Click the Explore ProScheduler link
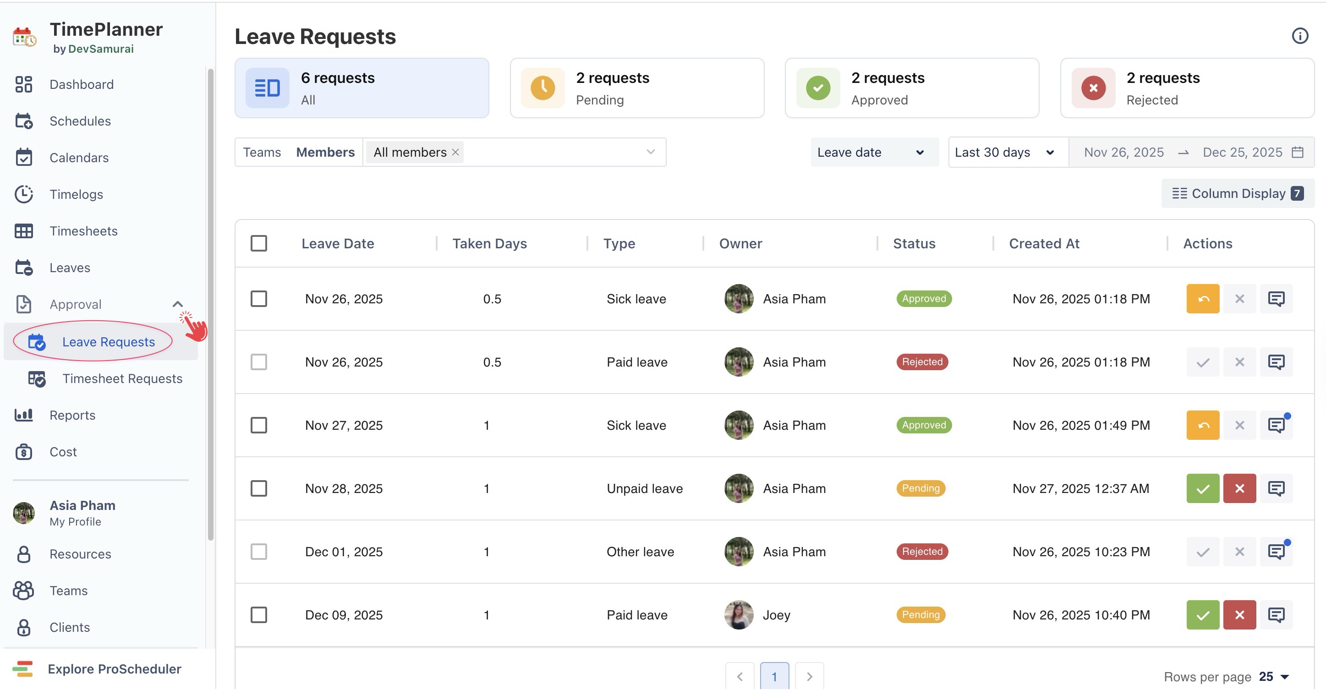The image size is (1326, 690). [x=114, y=668]
